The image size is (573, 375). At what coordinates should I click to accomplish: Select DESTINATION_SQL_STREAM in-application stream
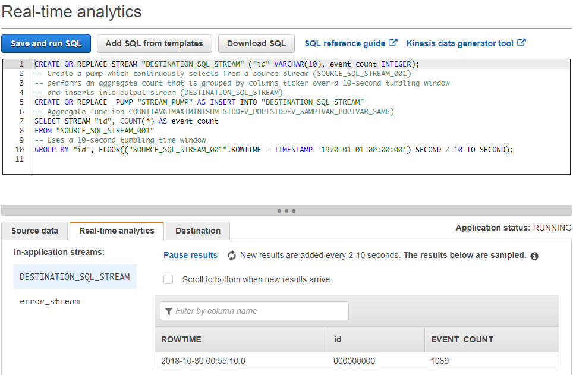[x=74, y=277]
